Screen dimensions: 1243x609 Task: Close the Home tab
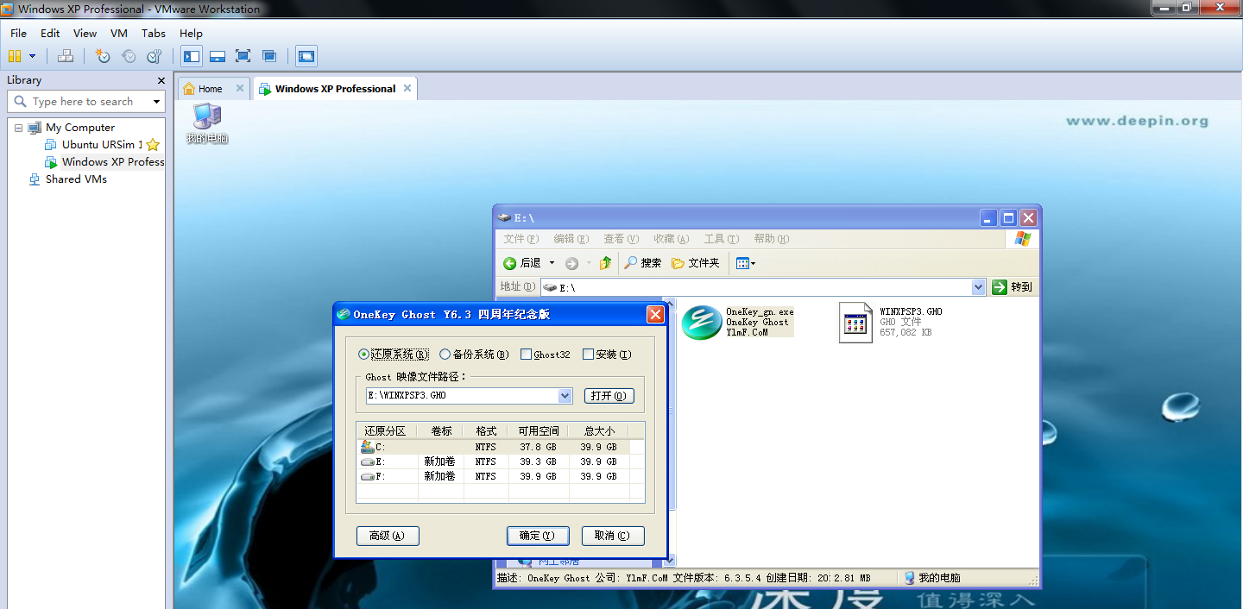click(x=240, y=88)
